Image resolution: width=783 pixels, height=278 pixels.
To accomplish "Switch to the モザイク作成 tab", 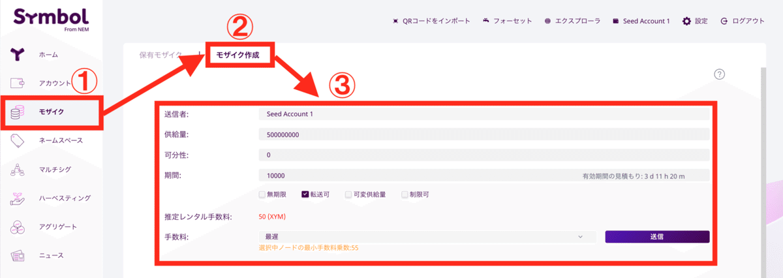I will [238, 55].
